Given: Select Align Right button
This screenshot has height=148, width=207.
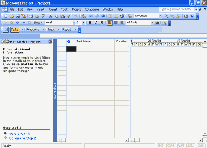Looking at the screenshot, I should pyautogui.click(x=121, y=23).
